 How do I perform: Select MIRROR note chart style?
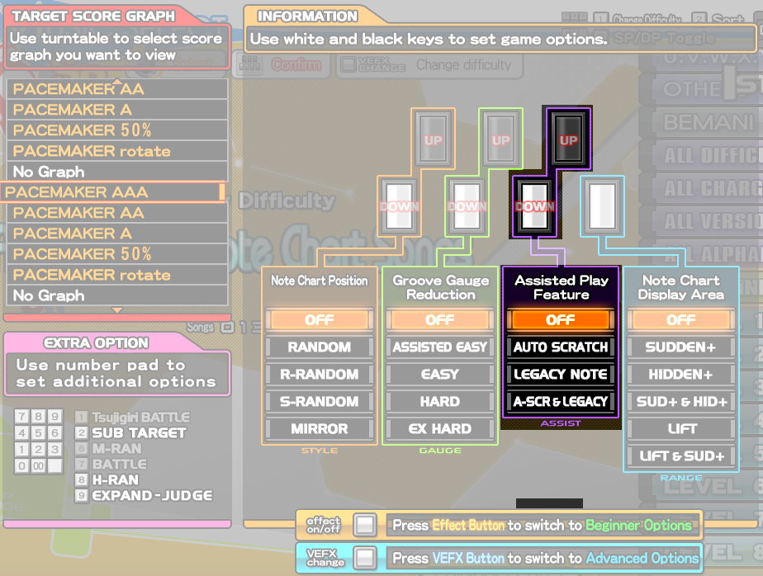(x=320, y=428)
